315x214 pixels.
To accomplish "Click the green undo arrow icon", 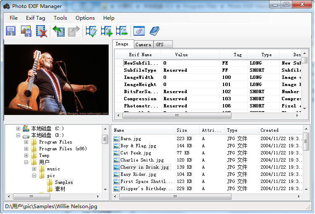I will click(x=58, y=31).
